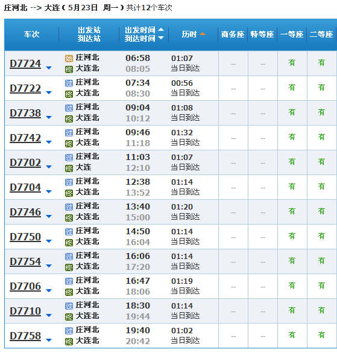The height and width of the screenshot is (352, 337).
Task: Click the terminal-station icon in the D7704 row
Action: click(69, 193)
